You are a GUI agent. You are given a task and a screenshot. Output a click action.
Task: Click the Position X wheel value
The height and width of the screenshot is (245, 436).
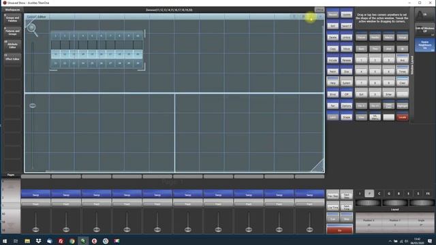pyautogui.click(x=369, y=225)
